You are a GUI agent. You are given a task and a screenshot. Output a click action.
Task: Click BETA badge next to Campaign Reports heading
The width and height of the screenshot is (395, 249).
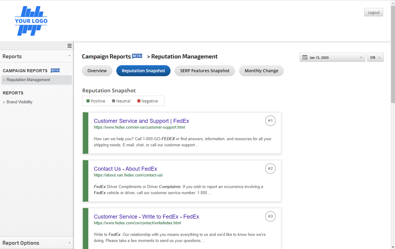point(137,56)
